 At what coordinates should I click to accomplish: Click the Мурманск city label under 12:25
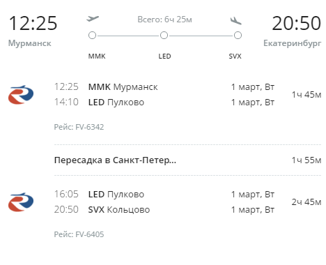pyautogui.click(x=30, y=43)
